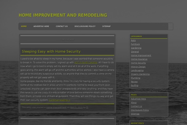Open Sitemap in Pages sidebar
Image resolution: width=187 pixels, height=125 pixels.
(135, 114)
